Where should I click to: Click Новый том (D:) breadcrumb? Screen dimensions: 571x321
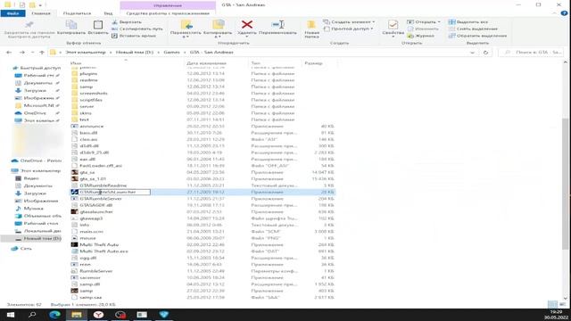click(135, 53)
